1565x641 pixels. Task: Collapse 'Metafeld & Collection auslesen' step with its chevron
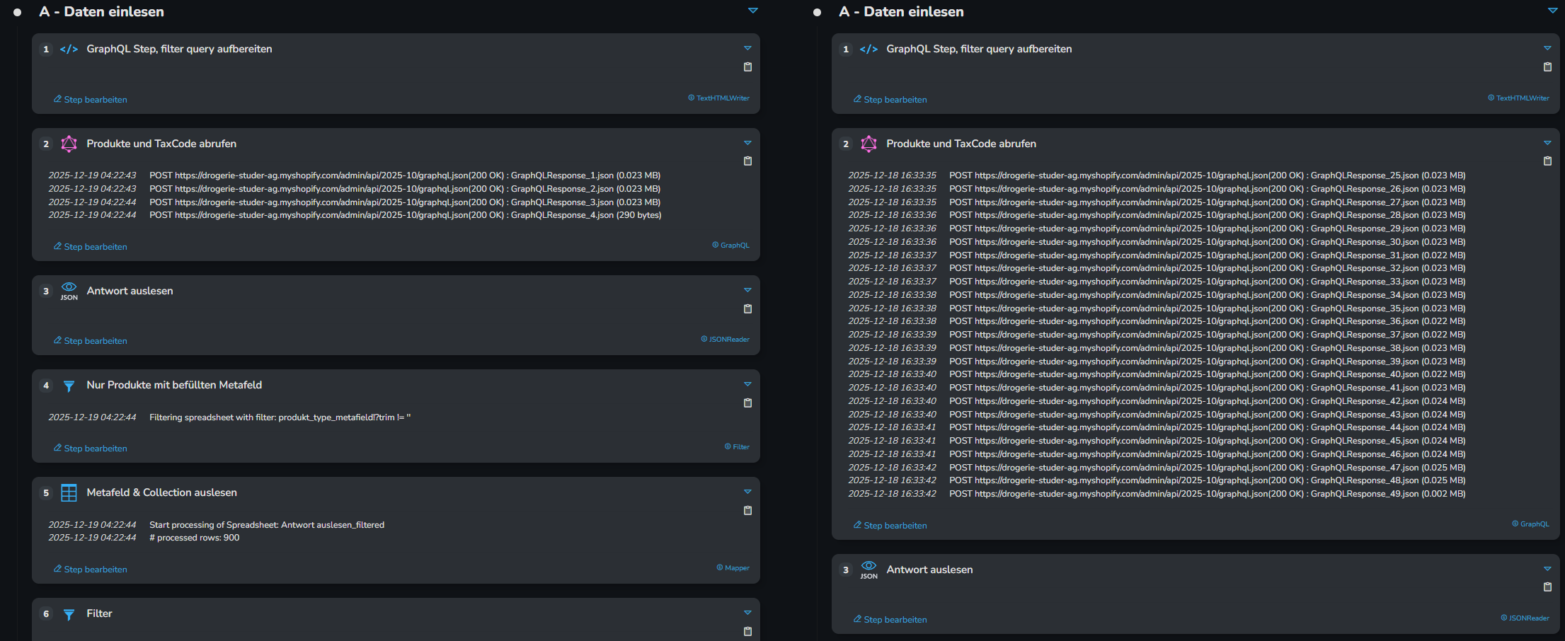(747, 492)
